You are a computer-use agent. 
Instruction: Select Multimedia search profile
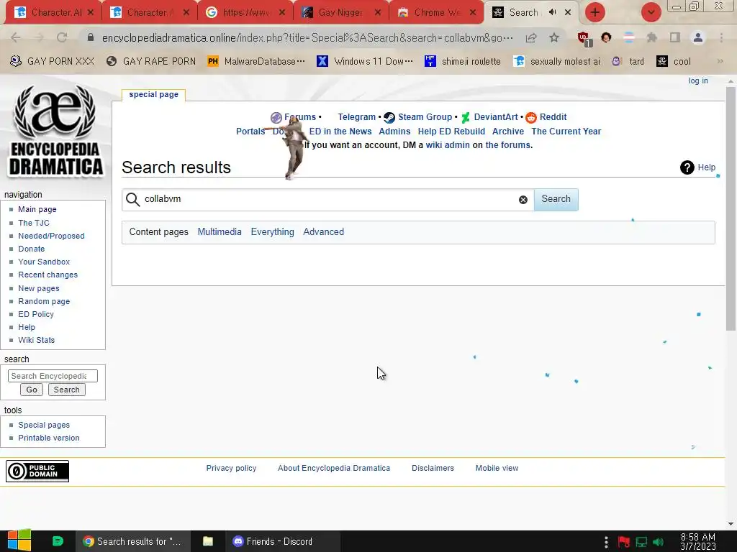click(220, 232)
